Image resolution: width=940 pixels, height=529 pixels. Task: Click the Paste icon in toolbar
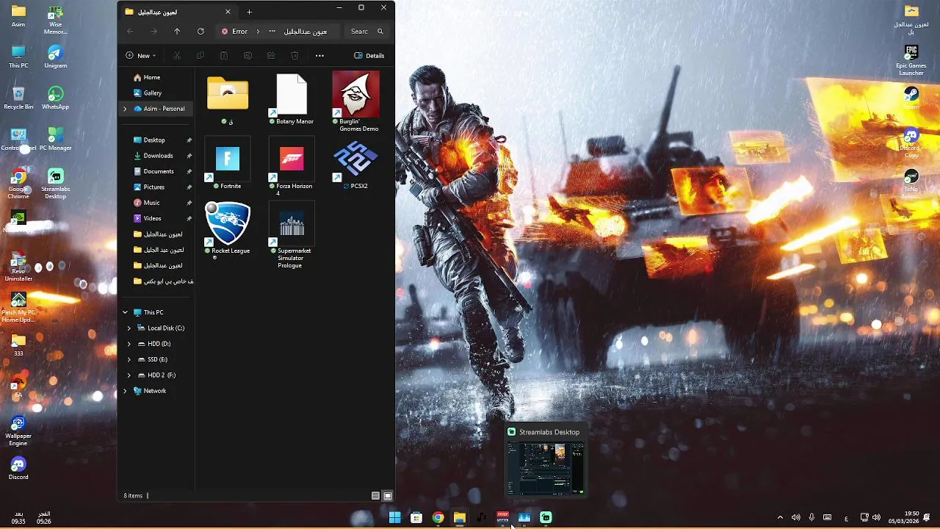(224, 56)
